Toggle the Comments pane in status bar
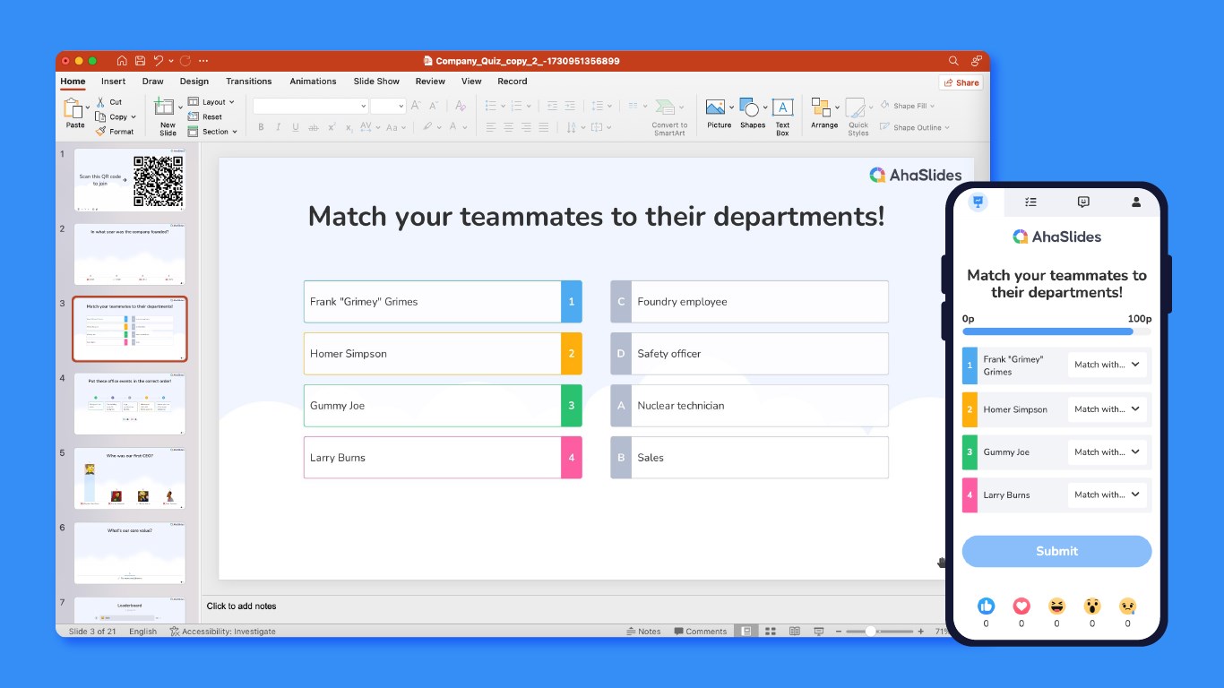The height and width of the screenshot is (688, 1224). click(x=701, y=631)
